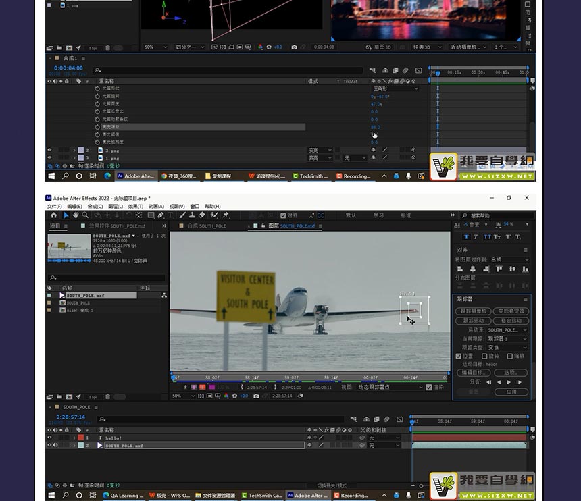Viewport: 581px width, 501px height.
Task: Click the tracker analyze backward arrow
Action: [499, 382]
